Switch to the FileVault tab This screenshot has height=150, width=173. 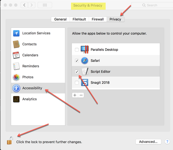[79, 19]
